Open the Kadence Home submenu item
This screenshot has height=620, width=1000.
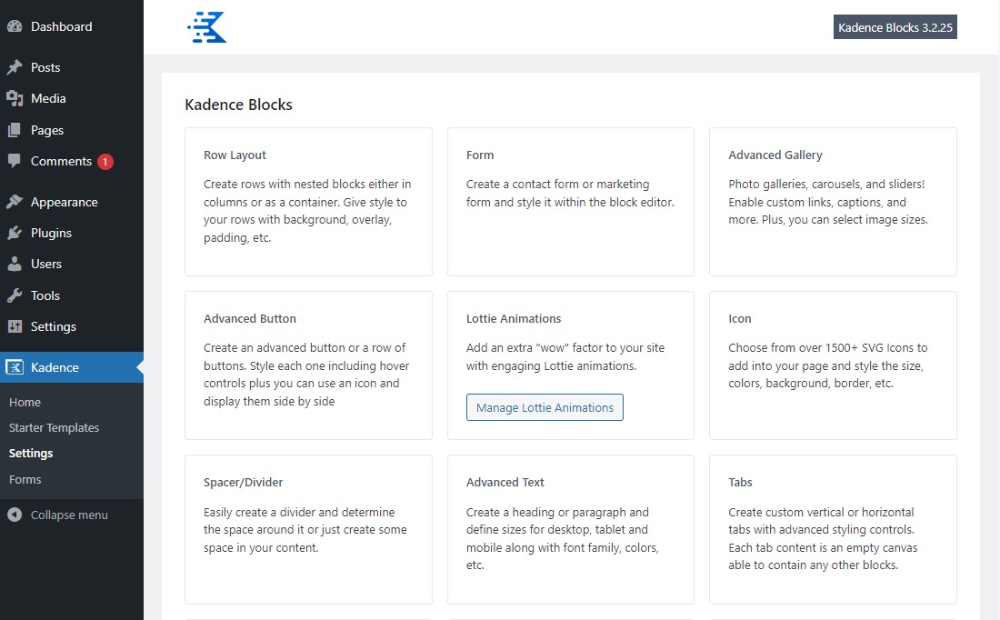25,402
